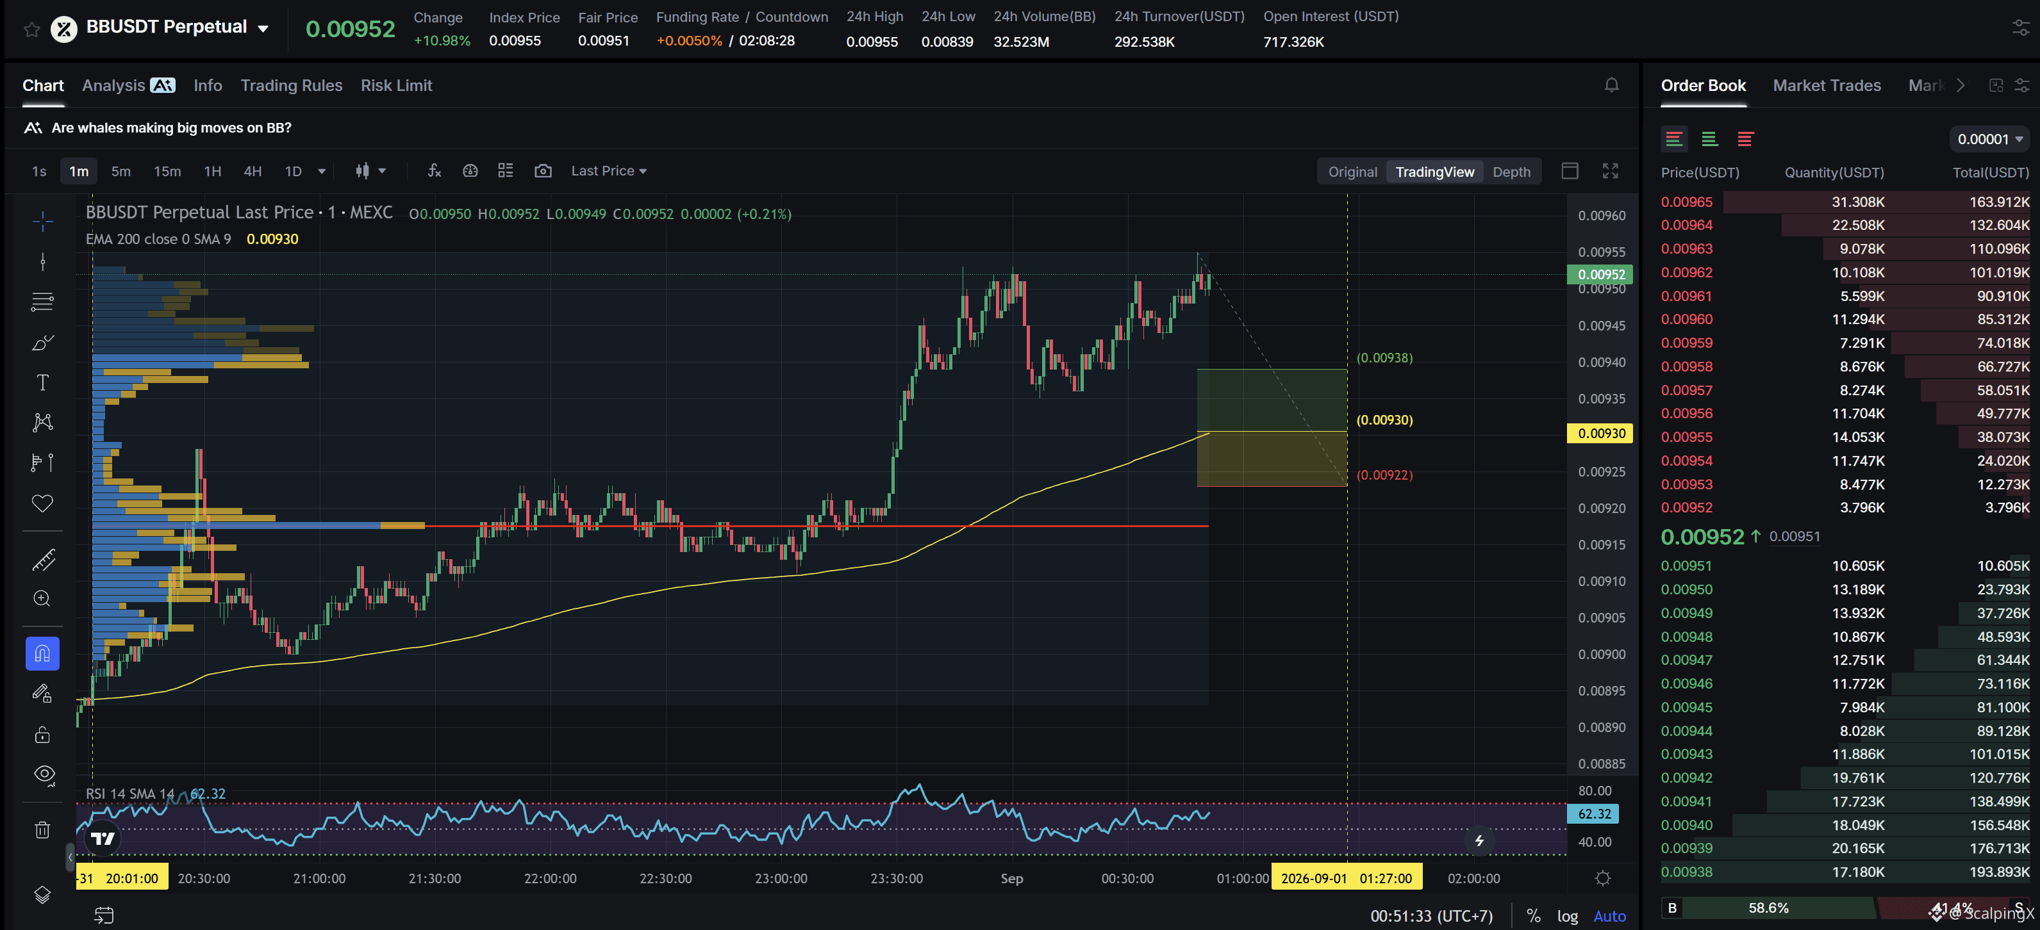Open order book 0.00001 precision dropdown
The image size is (2040, 930).
click(x=1989, y=139)
